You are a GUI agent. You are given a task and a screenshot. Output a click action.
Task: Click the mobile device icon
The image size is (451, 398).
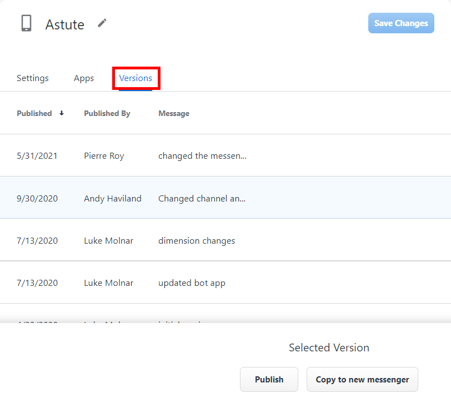26,23
